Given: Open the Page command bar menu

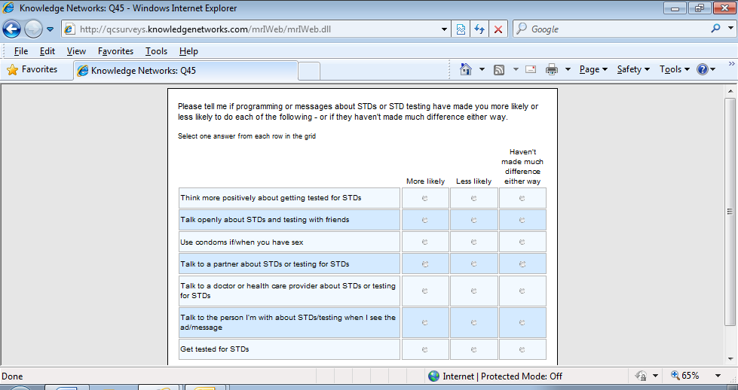Looking at the screenshot, I should pos(593,69).
